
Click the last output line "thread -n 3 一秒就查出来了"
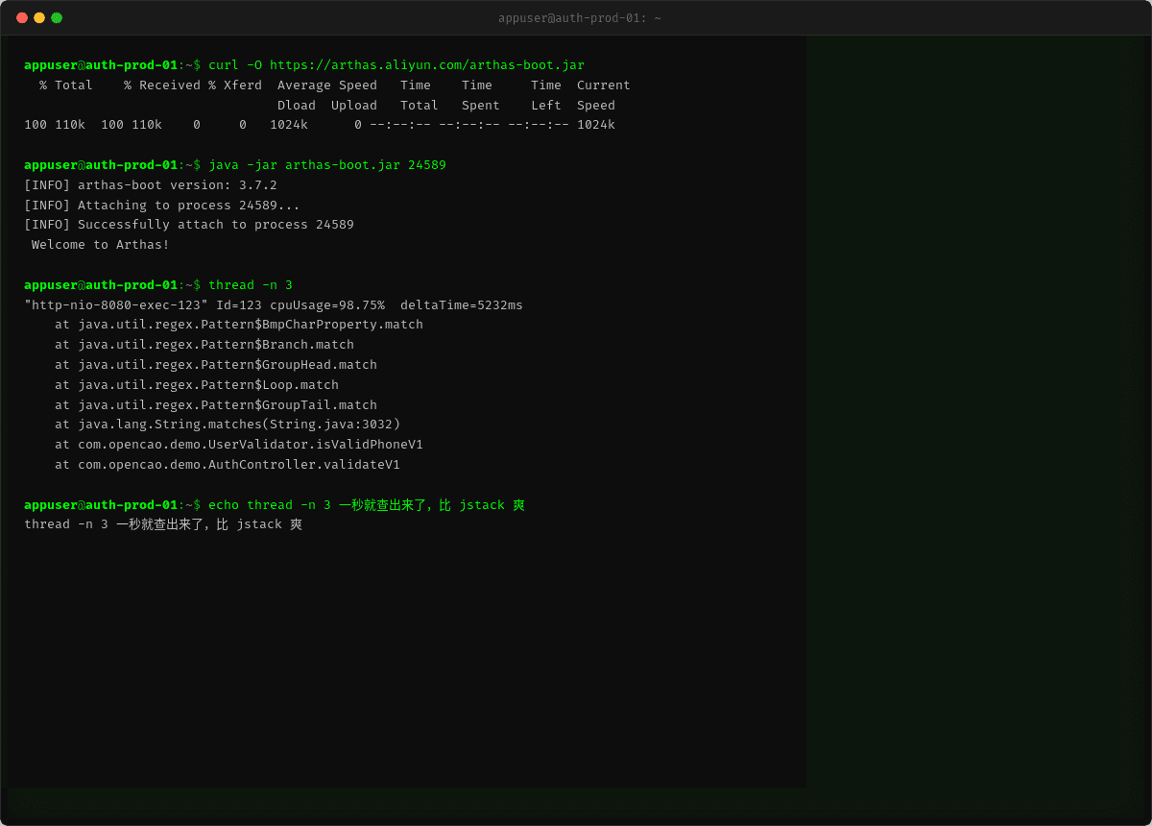click(x=163, y=524)
